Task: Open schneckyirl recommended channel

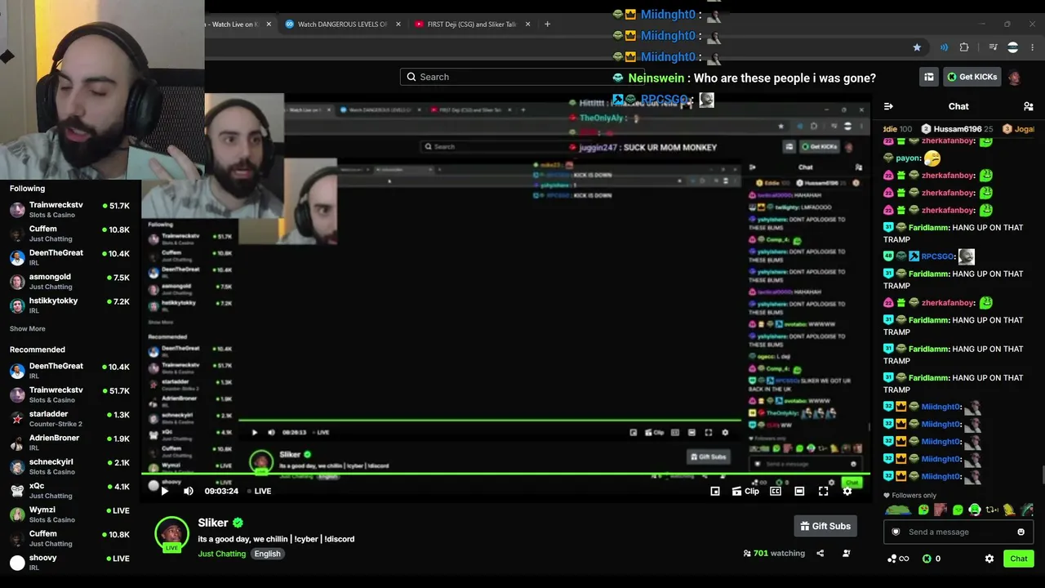Action: point(69,466)
